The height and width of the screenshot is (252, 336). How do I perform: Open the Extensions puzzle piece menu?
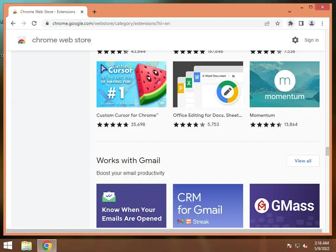click(x=291, y=23)
